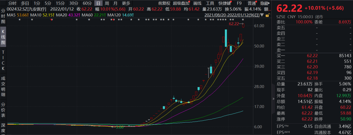Open the 工具 tools menu

pyautogui.click(x=210, y=3)
